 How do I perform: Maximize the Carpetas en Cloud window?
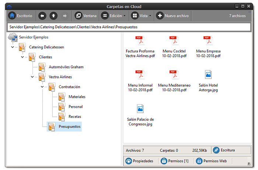(243, 6)
